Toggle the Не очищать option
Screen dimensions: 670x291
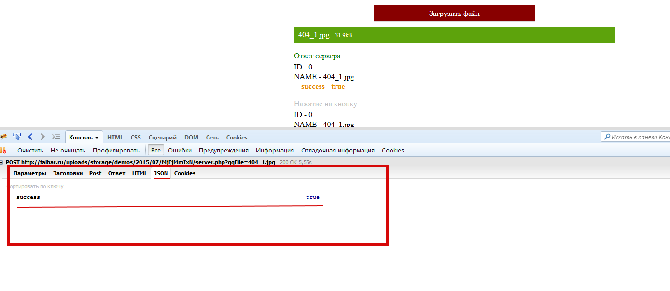click(68, 150)
